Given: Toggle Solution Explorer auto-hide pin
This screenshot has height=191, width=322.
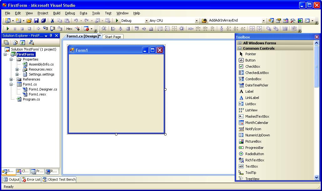Looking at the screenshot, I should [x=51, y=36].
